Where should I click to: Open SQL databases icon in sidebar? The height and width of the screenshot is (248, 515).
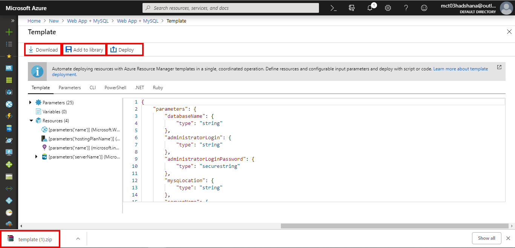click(x=9, y=128)
